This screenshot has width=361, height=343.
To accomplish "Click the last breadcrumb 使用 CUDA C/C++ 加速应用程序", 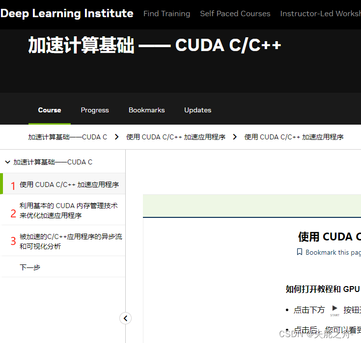I will pos(294,137).
